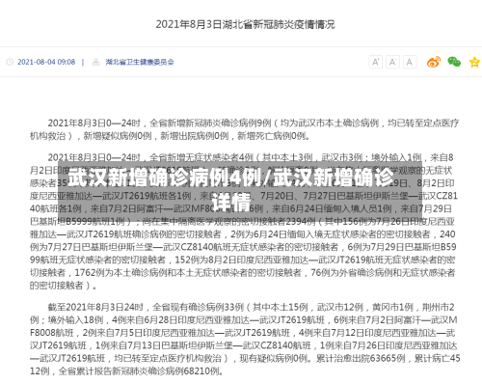Click line starting F8008航班，2例来自7月5日
The image size is (482, 384).
point(243,333)
